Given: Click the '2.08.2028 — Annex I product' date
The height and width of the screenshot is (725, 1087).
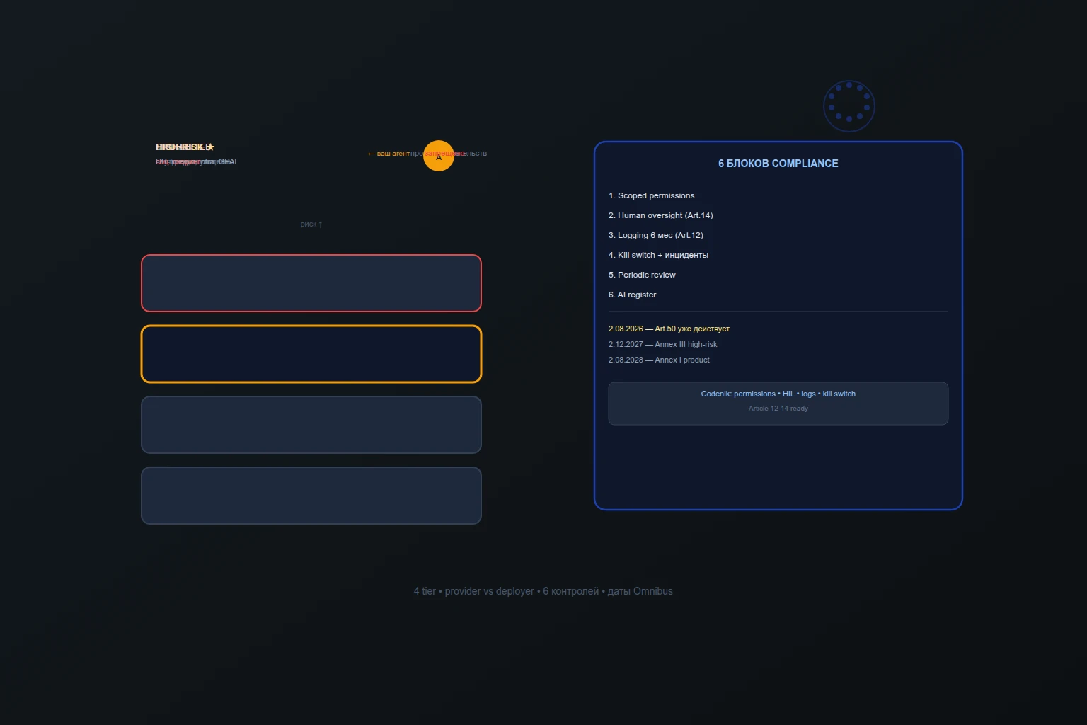Looking at the screenshot, I should point(659,360).
